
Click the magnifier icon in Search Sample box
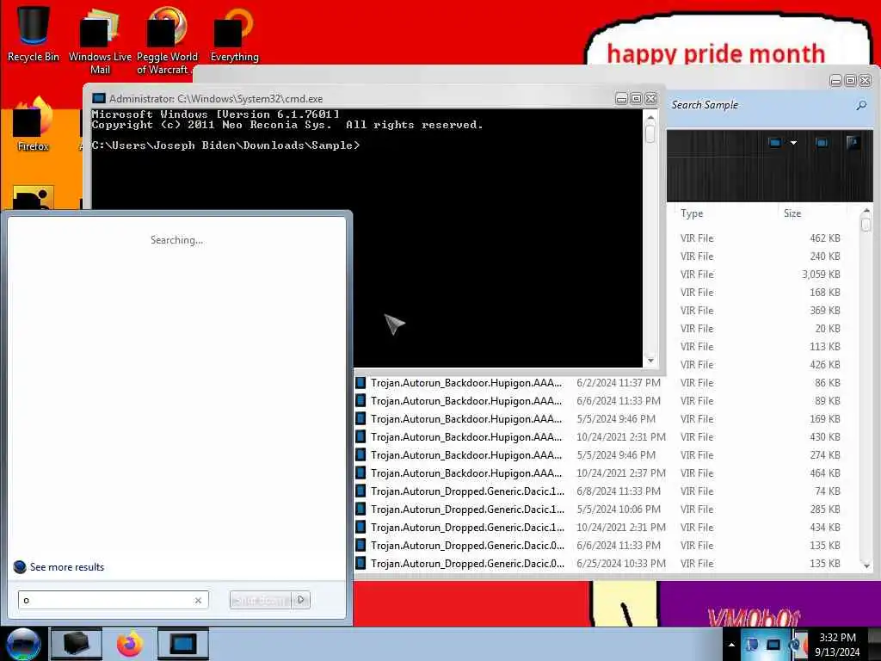(860, 105)
